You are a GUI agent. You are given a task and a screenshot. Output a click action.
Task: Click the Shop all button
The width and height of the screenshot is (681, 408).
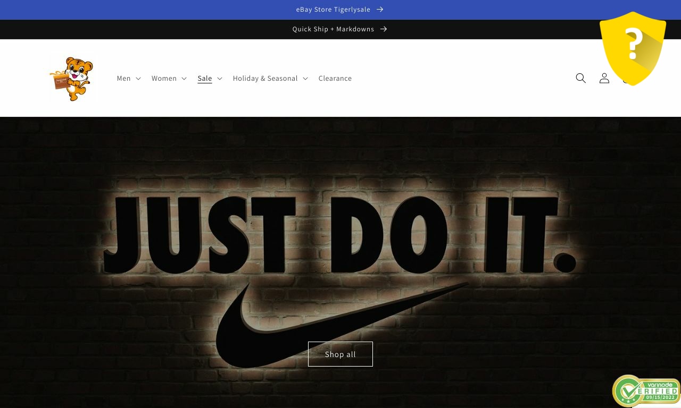point(340,354)
